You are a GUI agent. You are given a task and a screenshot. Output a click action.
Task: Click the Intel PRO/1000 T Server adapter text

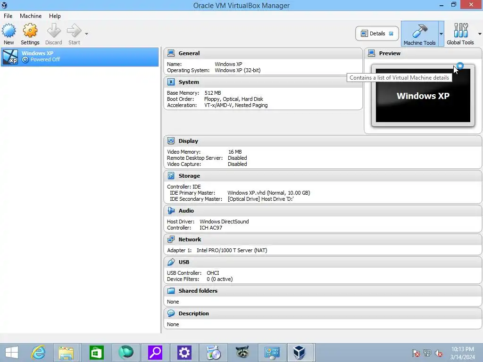(x=232, y=250)
